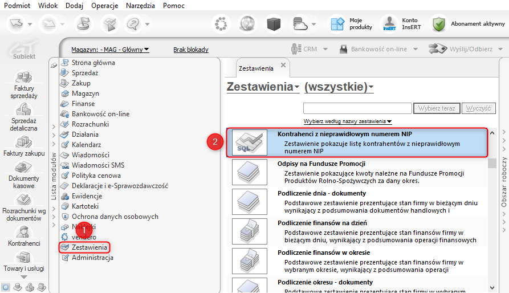Click the help question bubble icon
This screenshot has width=509, height=293.
133,24
